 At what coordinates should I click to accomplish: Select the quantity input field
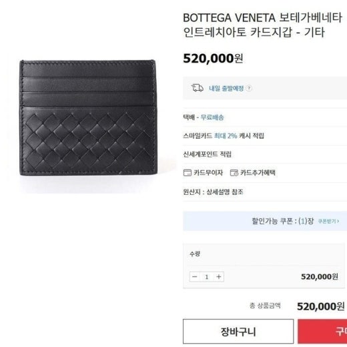coord(207,277)
